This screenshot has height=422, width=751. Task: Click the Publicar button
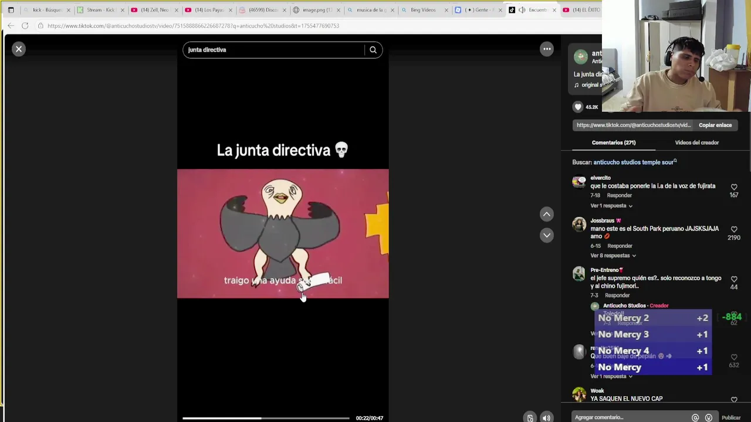click(x=731, y=418)
